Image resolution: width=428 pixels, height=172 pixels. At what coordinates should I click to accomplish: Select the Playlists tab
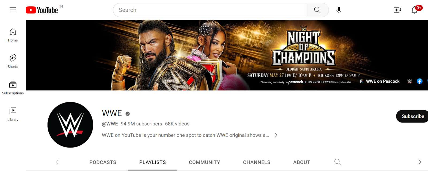[152, 162]
